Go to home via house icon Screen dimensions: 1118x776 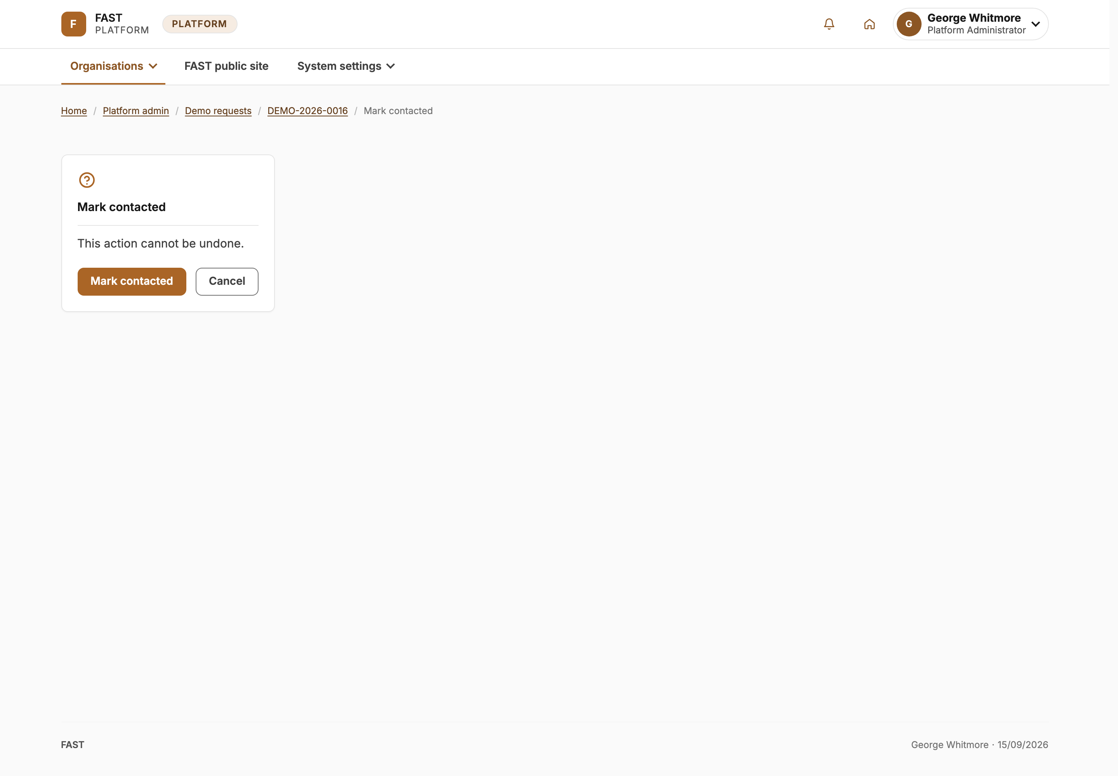[x=870, y=24]
